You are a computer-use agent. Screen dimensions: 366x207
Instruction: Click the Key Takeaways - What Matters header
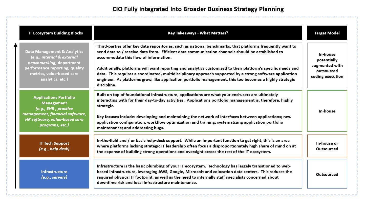[198, 33]
